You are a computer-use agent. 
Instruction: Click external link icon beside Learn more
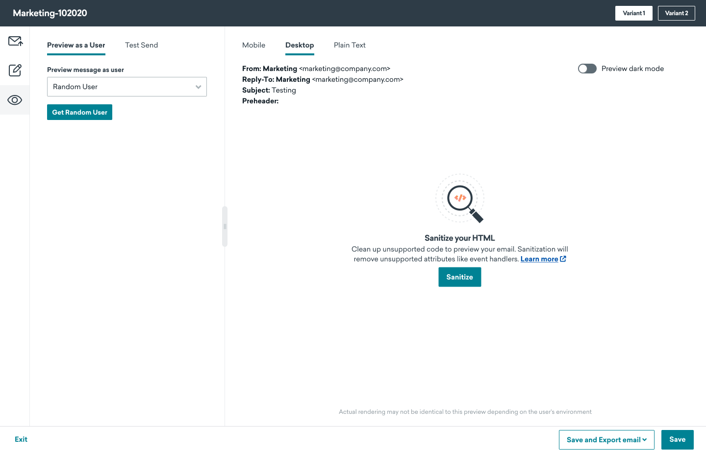click(x=563, y=259)
